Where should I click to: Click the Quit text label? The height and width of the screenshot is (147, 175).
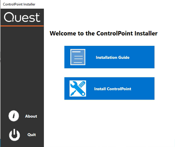click(x=31, y=135)
